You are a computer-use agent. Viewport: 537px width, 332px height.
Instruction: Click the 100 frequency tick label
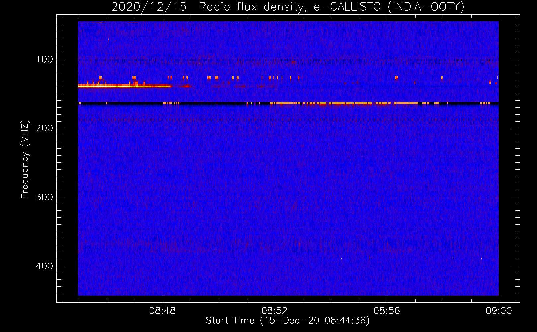(44, 59)
